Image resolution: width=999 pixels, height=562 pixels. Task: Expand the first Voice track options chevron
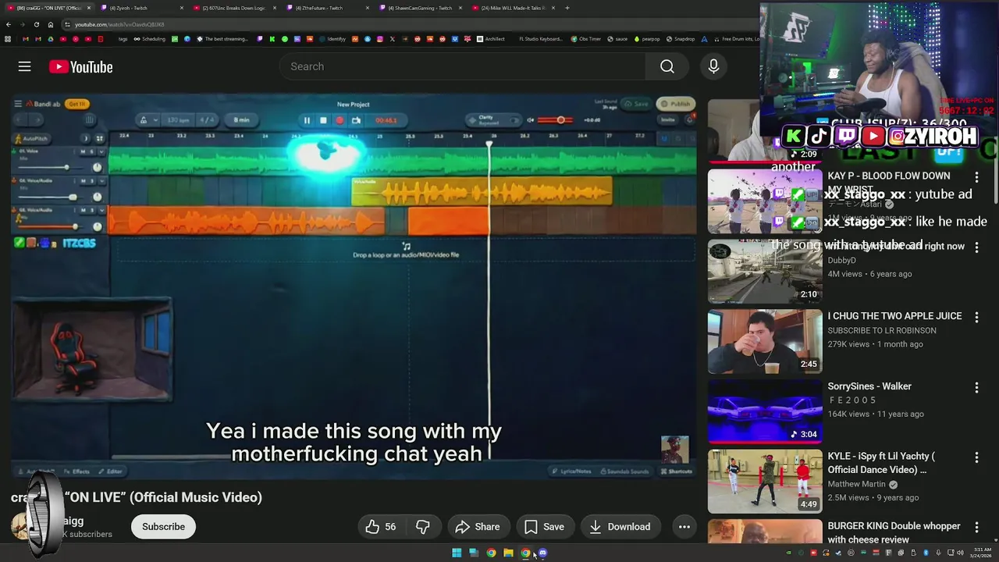click(101, 151)
